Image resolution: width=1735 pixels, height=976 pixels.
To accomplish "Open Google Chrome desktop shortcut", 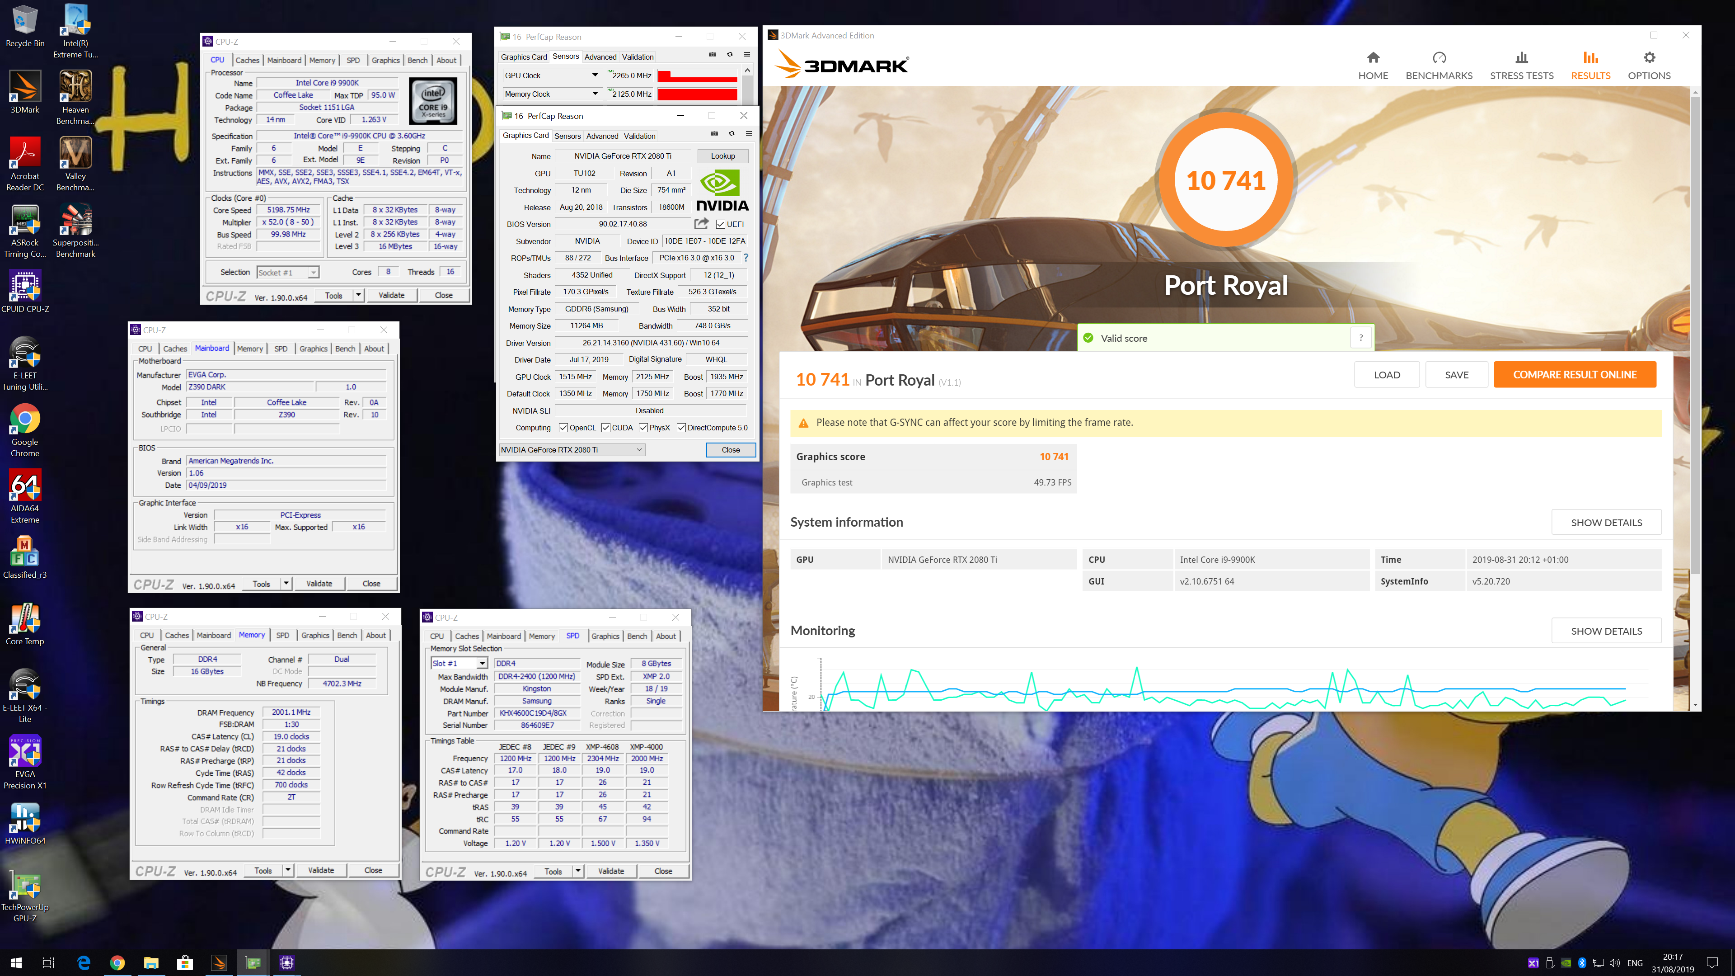I will (x=25, y=430).
